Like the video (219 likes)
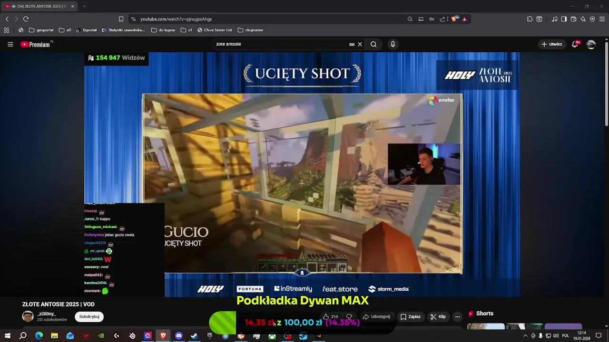The width and height of the screenshot is (609, 342). pos(330,317)
